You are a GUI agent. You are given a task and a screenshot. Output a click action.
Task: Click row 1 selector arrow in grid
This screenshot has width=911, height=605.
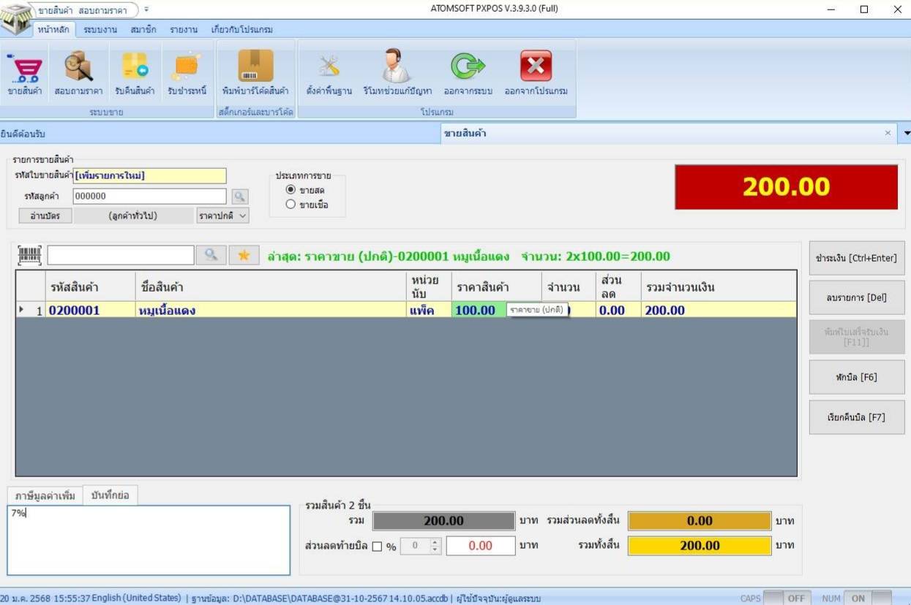(x=22, y=310)
